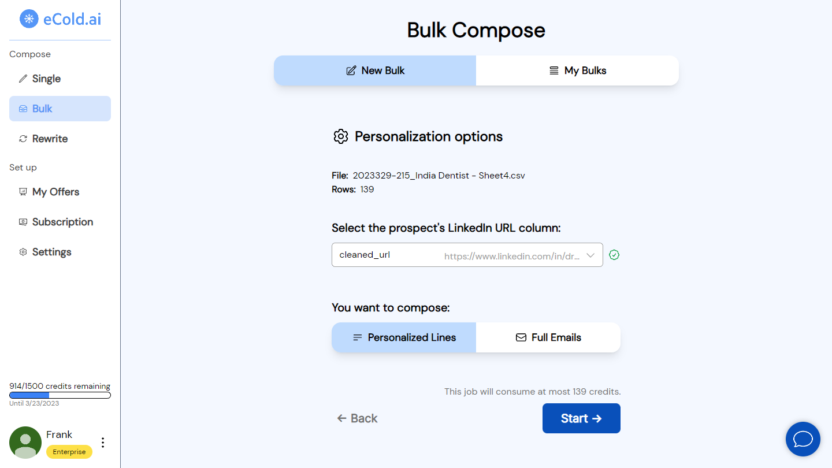Go to Rewrite in the sidebar
Image resolution: width=832 pixels, height=468 pixels.
click(x=50, y=139)
